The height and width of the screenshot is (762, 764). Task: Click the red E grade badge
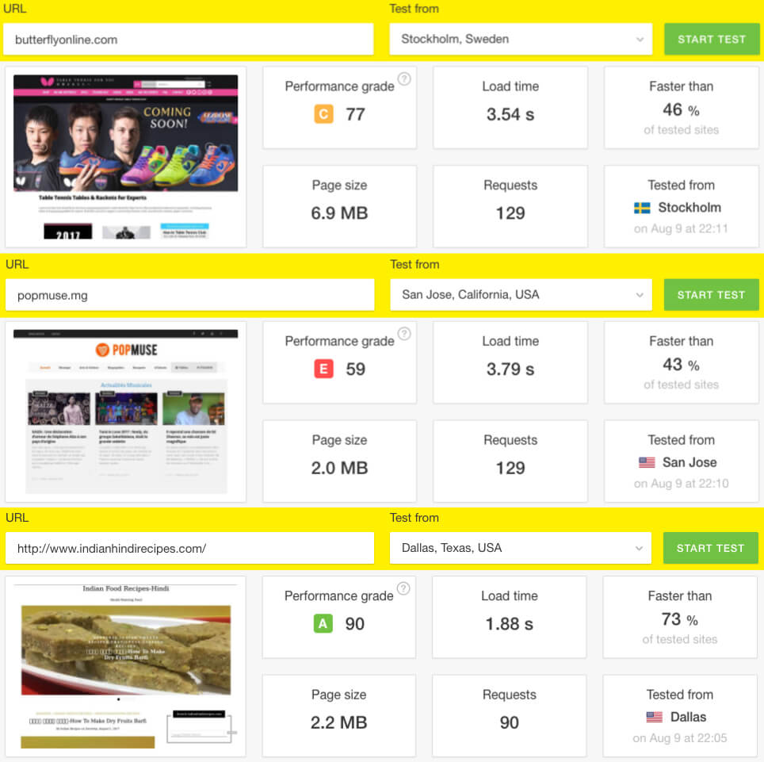pos(323,369)
